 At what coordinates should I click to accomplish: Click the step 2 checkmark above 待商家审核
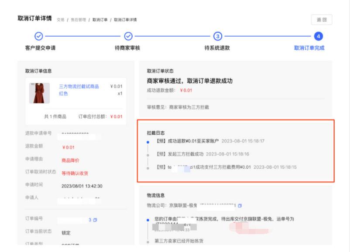(128, 36)
